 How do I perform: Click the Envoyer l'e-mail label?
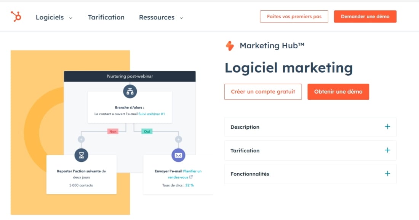click(168, 171)
